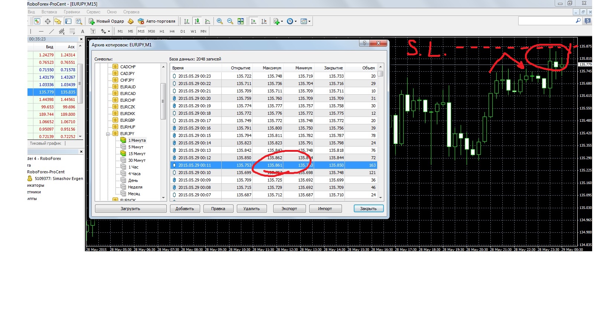Click the New Order (Новый Ордер) button

tap(106, 21)
